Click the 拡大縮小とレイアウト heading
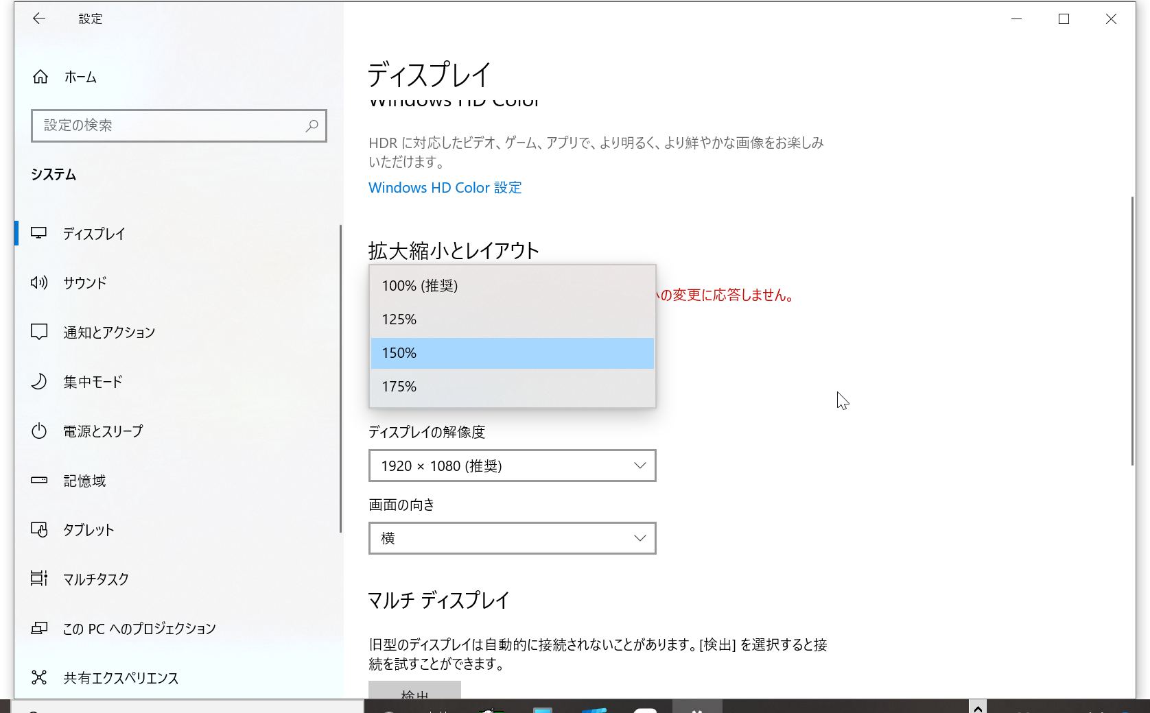The width and height of the screenshot is (1150, 713). click(454, 251)
